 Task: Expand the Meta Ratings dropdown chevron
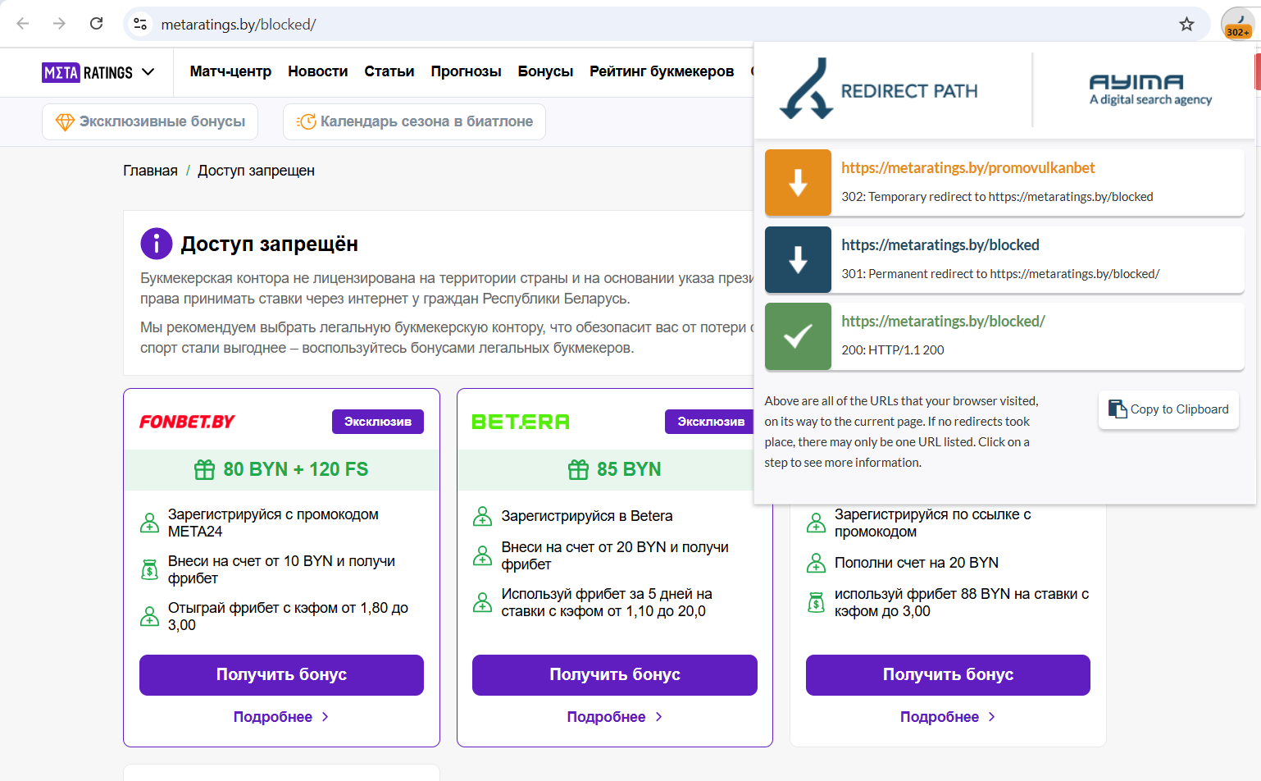click(148, 72)
